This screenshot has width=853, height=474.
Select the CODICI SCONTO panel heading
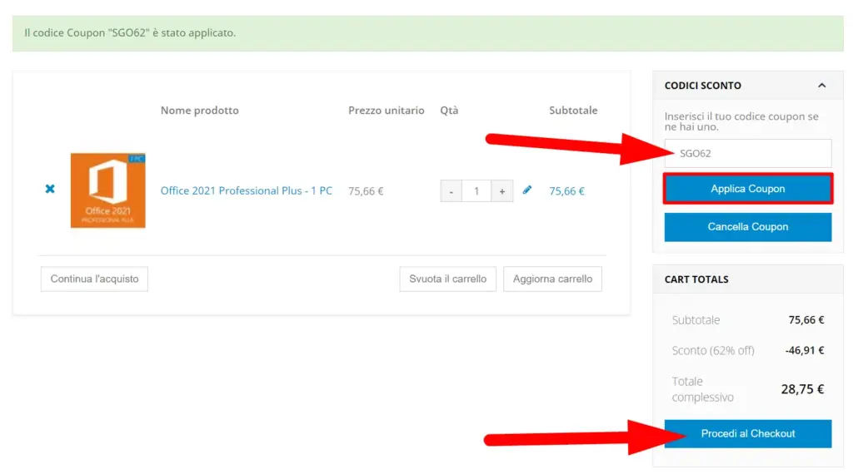point(703,86)
